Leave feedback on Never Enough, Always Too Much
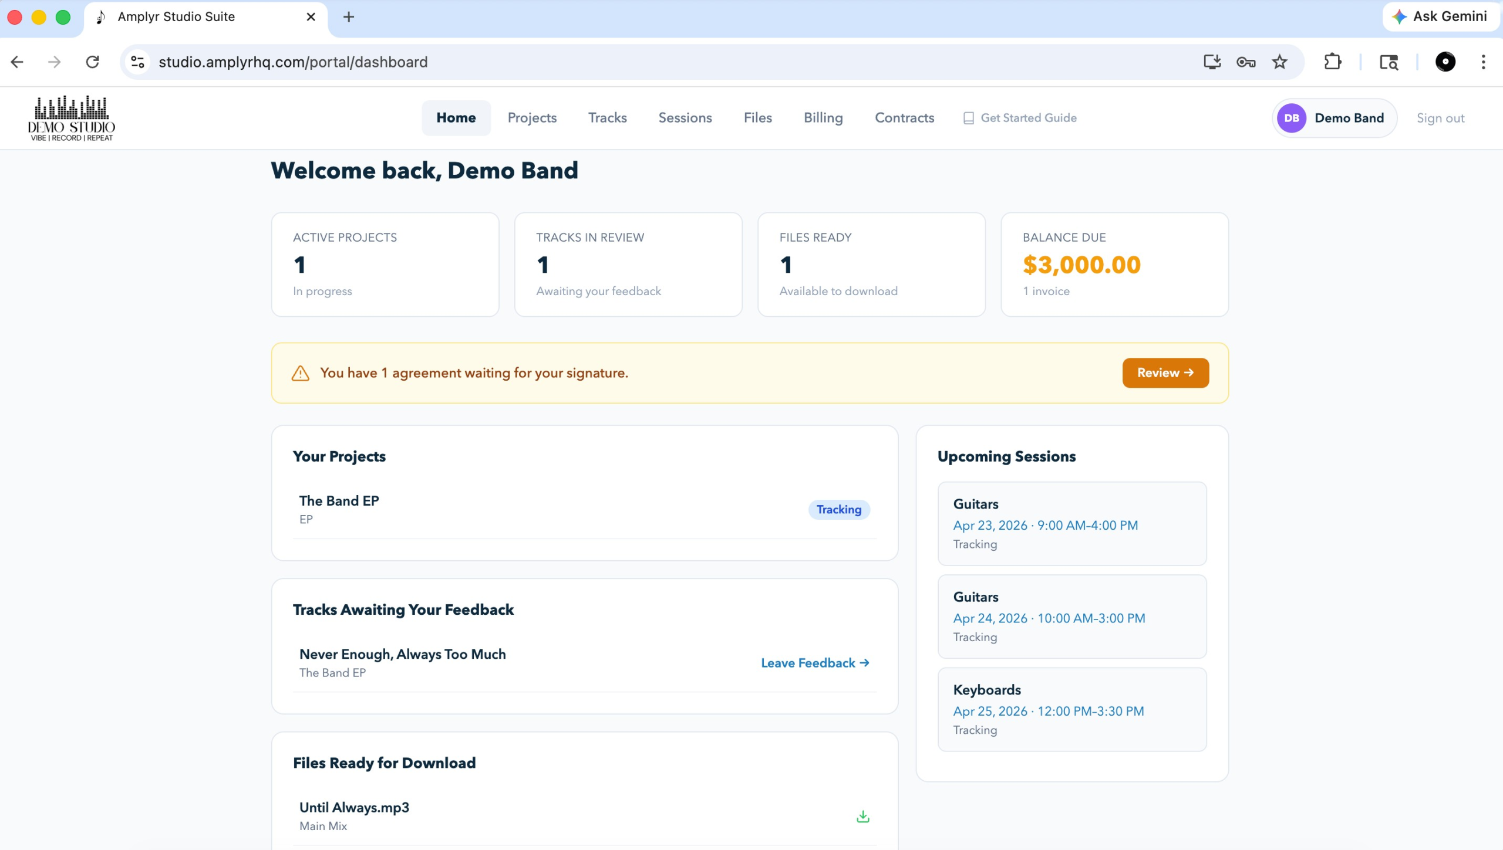 pyautogui.click(x=814, y=663)
